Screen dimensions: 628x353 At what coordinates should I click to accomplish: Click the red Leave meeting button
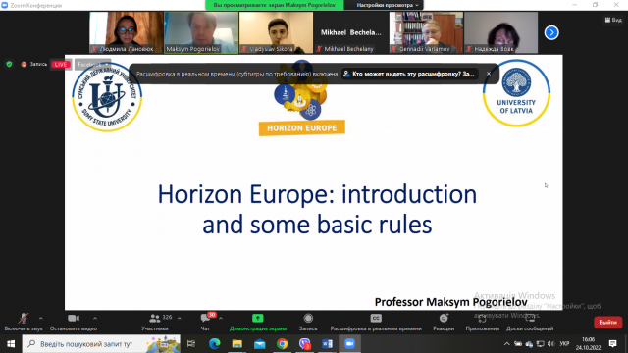(x=607, y=323)
